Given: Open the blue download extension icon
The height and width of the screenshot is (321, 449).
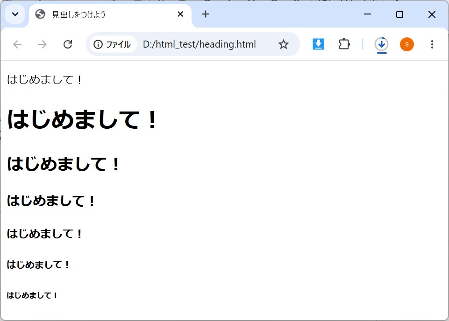Looking at the screenshot, I should pos(318,44).
